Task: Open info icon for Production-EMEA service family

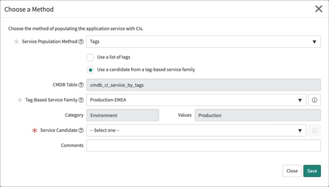Action: [x=314, y=100]
